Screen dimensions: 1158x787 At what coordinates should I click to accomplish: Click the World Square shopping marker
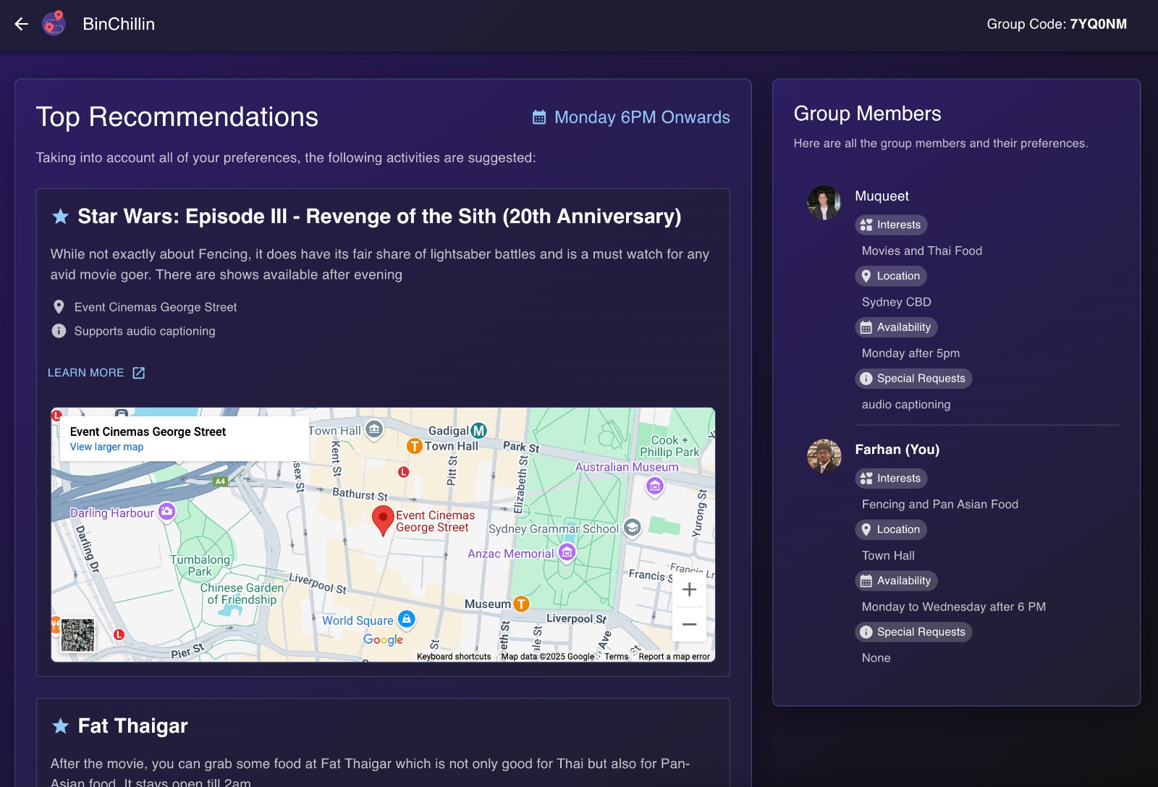[x=407, y=619]
